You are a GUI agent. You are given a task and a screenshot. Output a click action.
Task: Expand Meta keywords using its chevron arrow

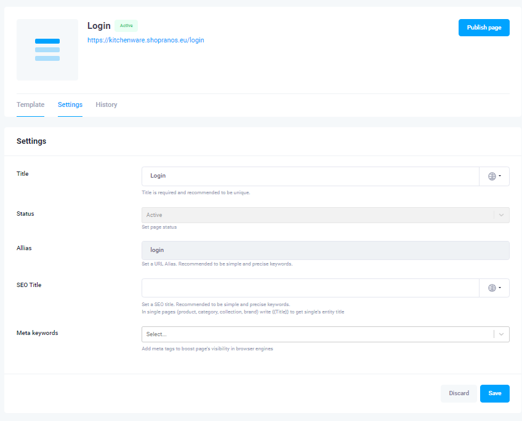(502, 334)
